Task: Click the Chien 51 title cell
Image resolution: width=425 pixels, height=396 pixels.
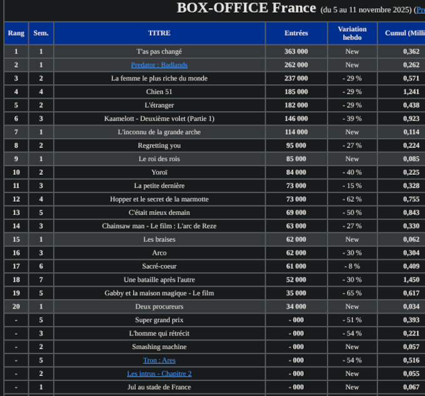Action: coord(159,92)
